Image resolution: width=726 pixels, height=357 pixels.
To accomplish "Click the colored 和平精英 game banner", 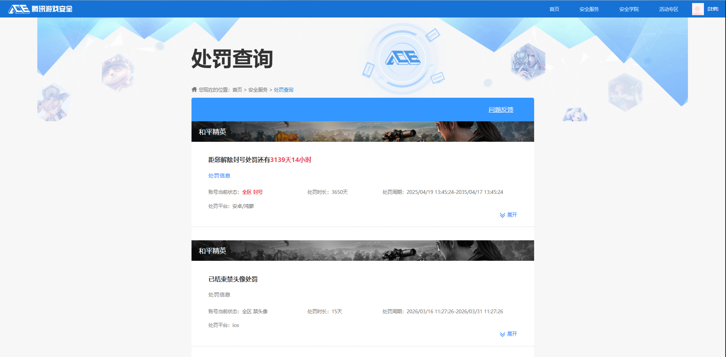I will coord(362,132).
